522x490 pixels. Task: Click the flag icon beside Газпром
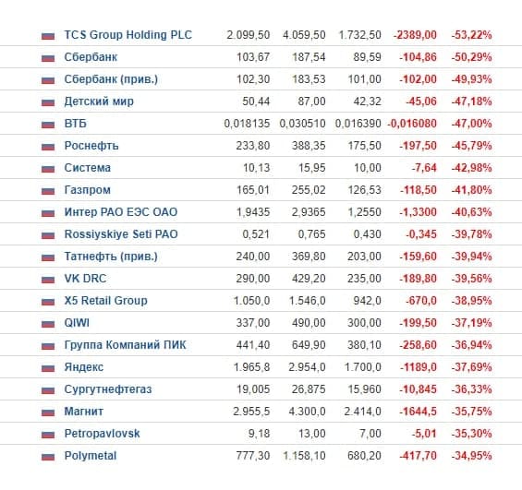pos(48,191)
